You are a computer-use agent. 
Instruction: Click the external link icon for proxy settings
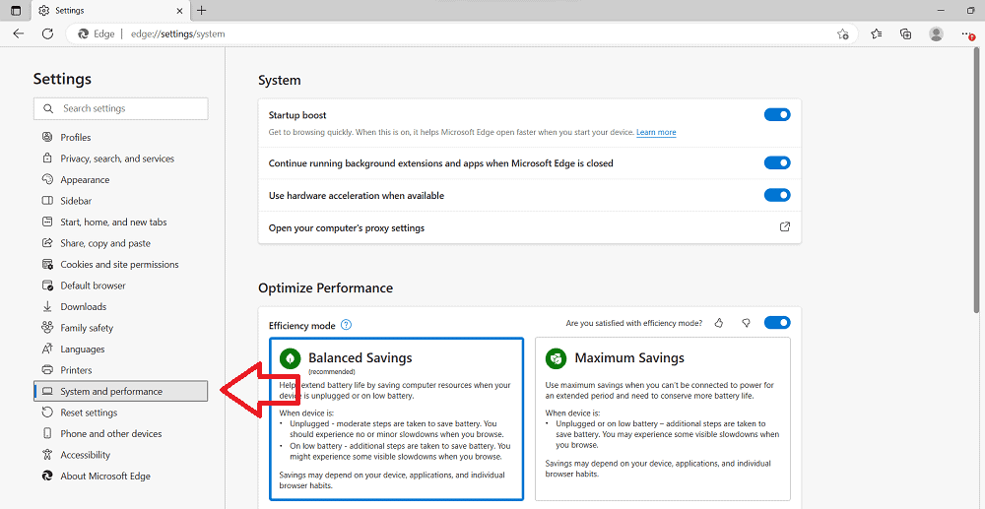(x=785, y=227)
